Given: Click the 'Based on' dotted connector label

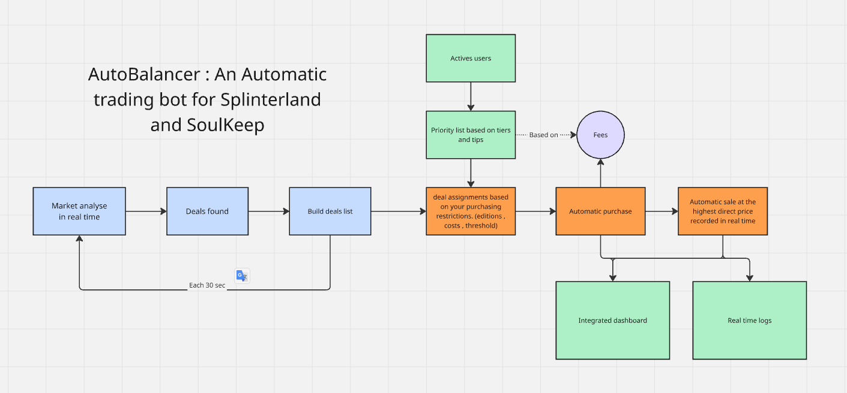Looking at the screenshot, I should click(543, 135).
